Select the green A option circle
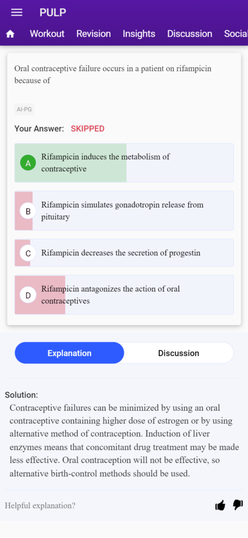Screen dimensions: 248x538 (28, 163)
